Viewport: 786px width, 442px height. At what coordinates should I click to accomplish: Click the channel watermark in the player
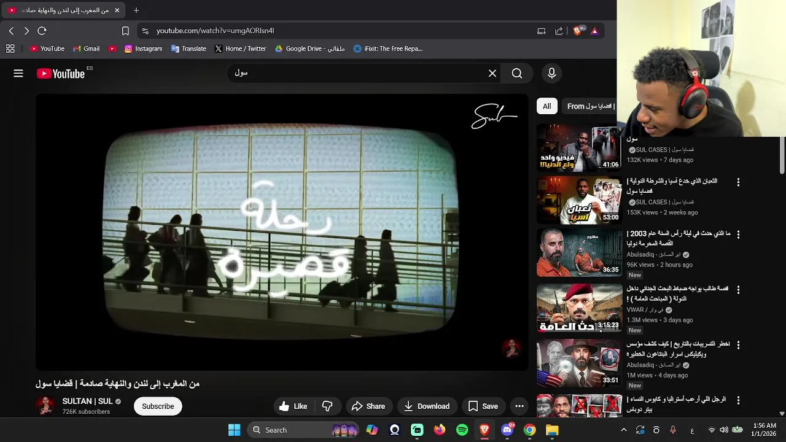[511, 349]
